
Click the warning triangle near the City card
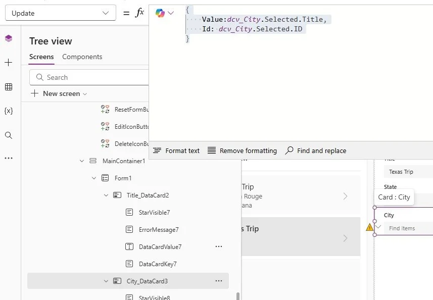point(370,228)
